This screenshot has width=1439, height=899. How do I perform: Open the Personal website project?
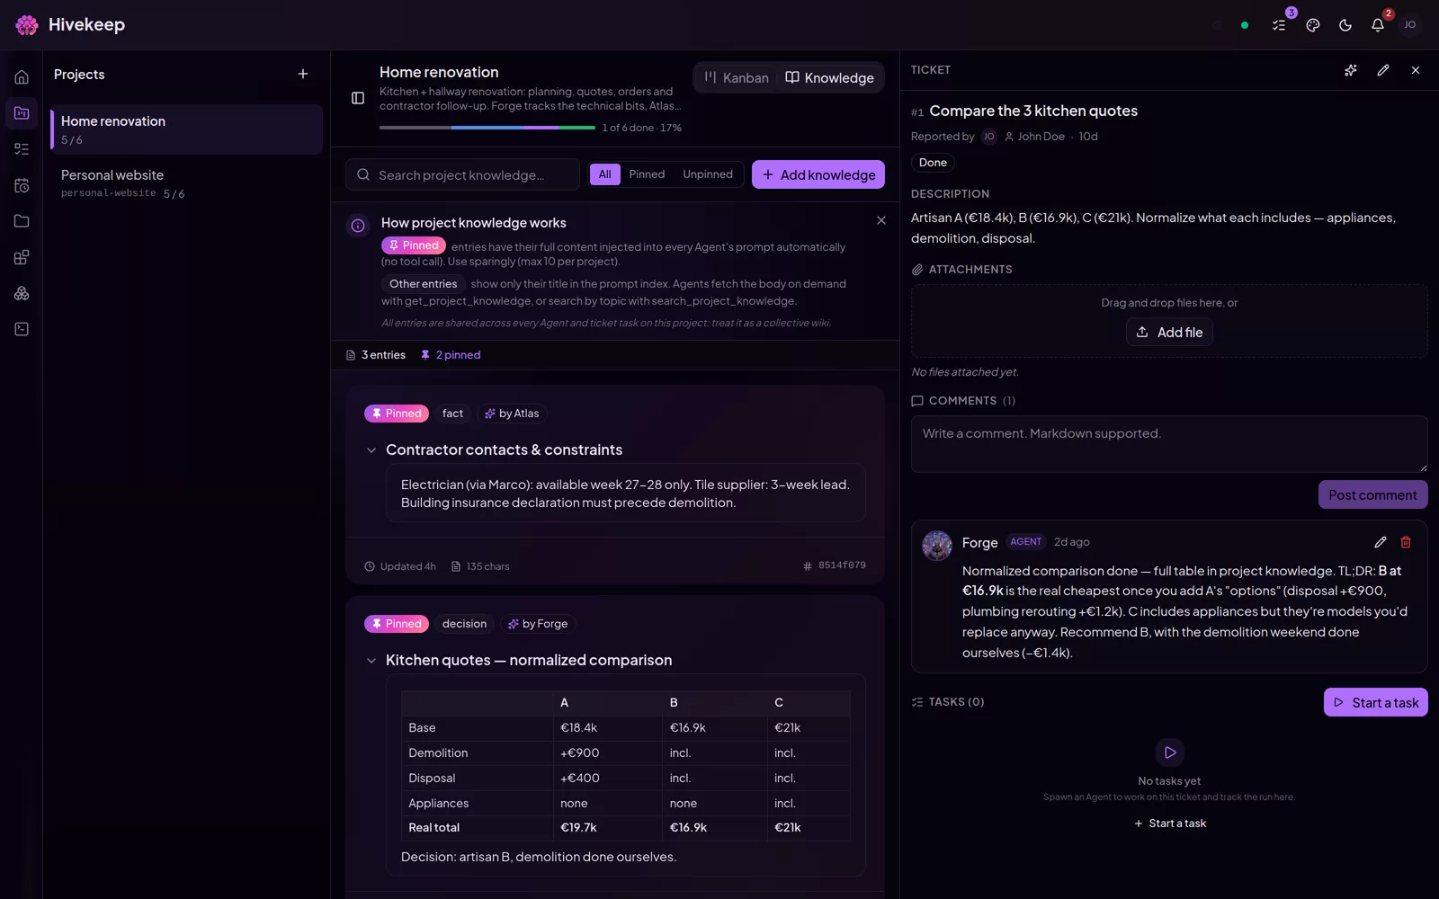tap(187, 183)
